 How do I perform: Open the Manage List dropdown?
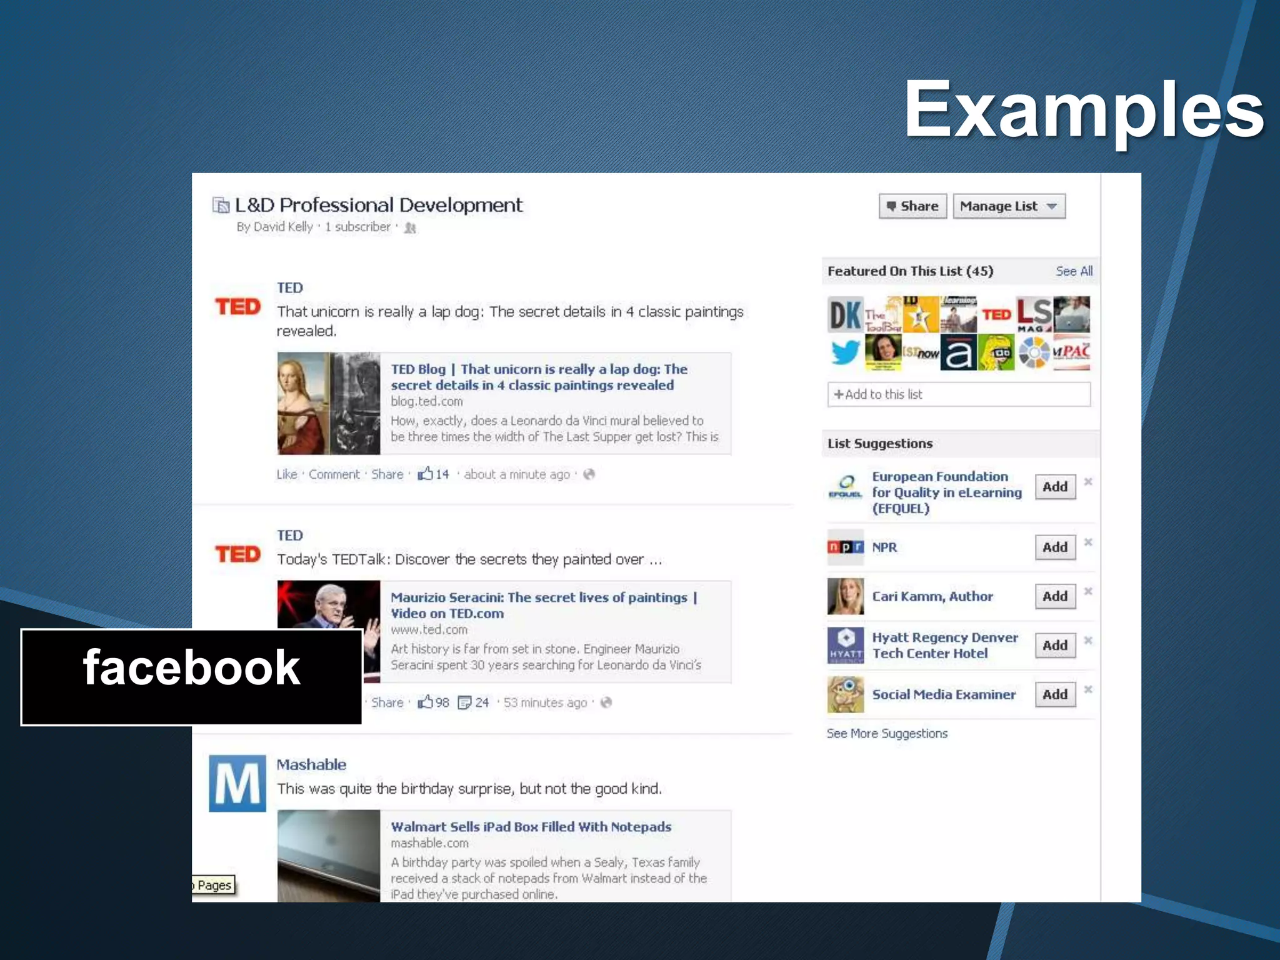(x=1009, y=206)
